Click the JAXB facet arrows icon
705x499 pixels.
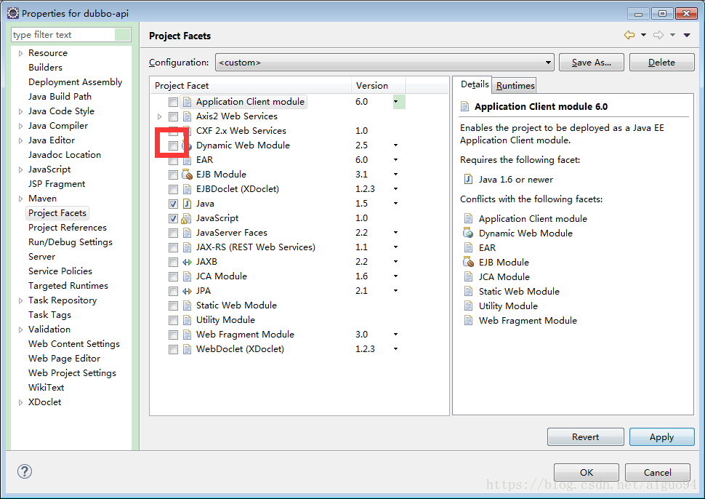[187, 262]
